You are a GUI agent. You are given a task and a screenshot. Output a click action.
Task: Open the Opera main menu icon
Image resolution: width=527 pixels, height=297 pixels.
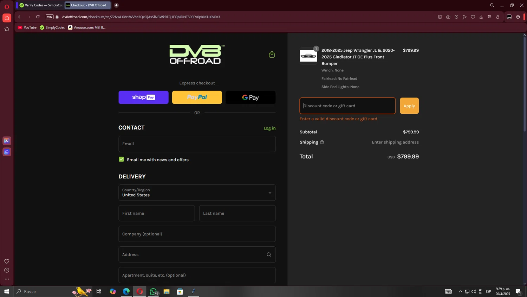pos(7,7)
